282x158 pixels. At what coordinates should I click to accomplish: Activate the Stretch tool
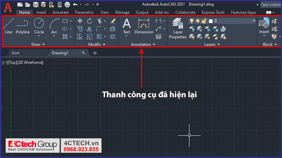[x=80, y=37]
